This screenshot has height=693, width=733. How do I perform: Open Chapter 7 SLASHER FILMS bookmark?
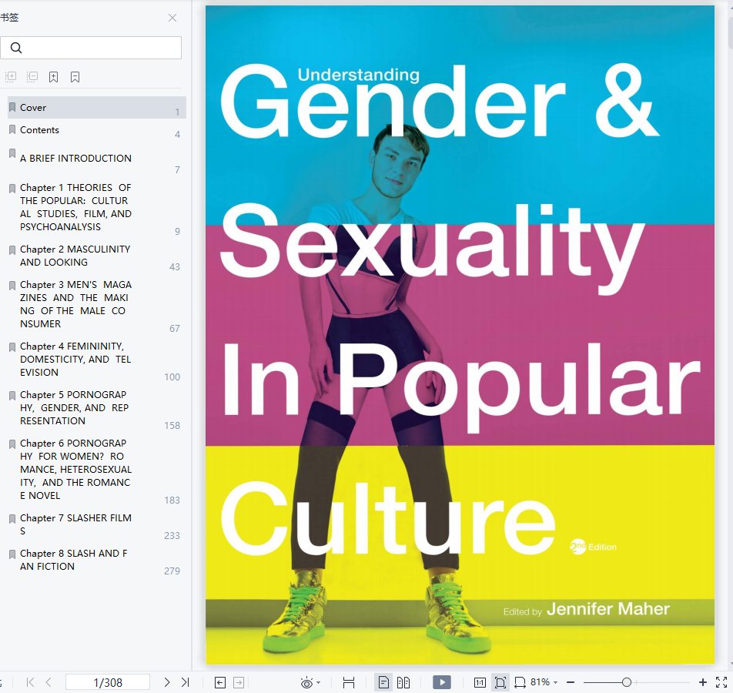(97, 524)
